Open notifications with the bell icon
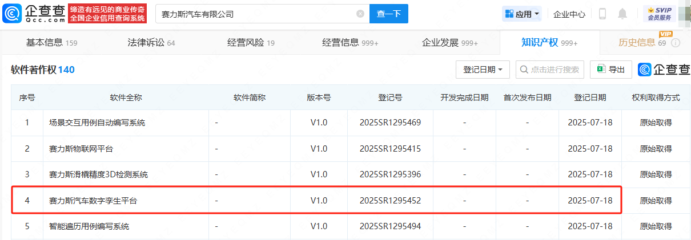This screenshot has width=691, height=240. [x=622, y=14]
